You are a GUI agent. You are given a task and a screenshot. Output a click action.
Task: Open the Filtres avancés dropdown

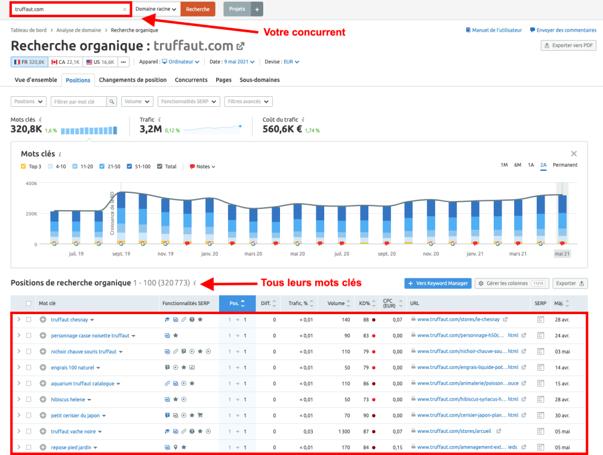pyautogui.click(x=248, y=102)
